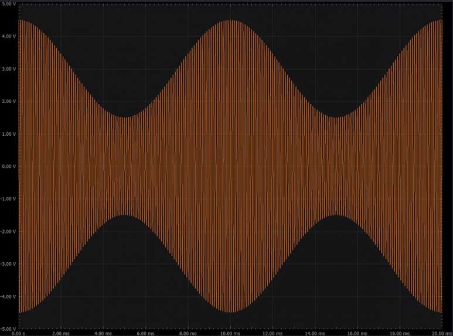Screen dimensions: 453x336
Task: Select the 4.00 V voltage label
Action: 10,36
